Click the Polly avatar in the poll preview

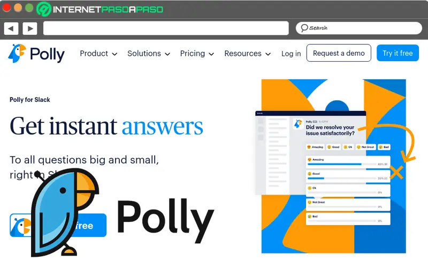(x=298, y=124)
